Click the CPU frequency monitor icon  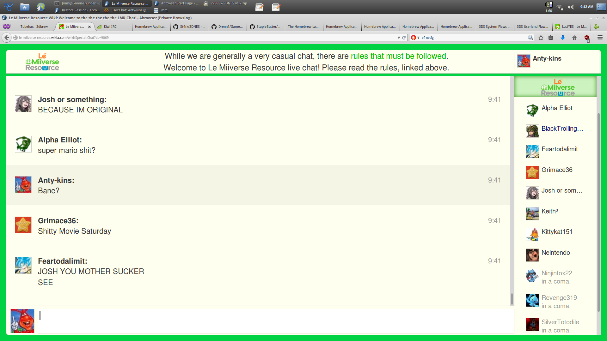click(x=549, y=7)
